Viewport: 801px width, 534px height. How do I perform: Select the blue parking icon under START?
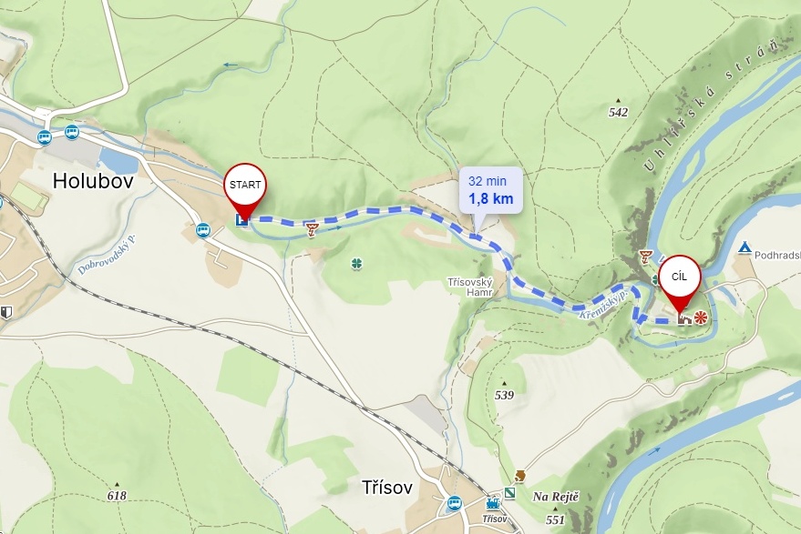click(241, 220)
